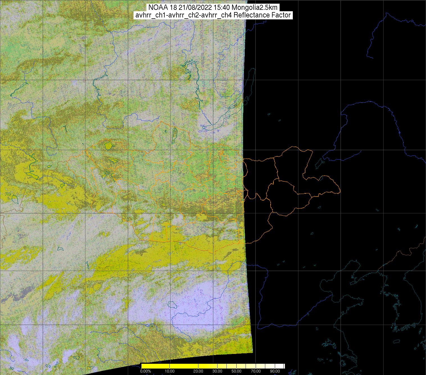Click the large lavender cloud mass in south
Screen dimensions: 426x375
[x=197, y=304]
